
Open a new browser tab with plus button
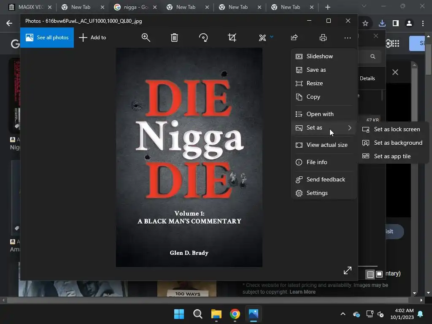(x=327, y=7)
